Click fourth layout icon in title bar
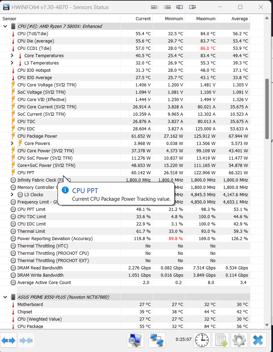This screenshot has width=273, height=352. [x=192, y=7]
